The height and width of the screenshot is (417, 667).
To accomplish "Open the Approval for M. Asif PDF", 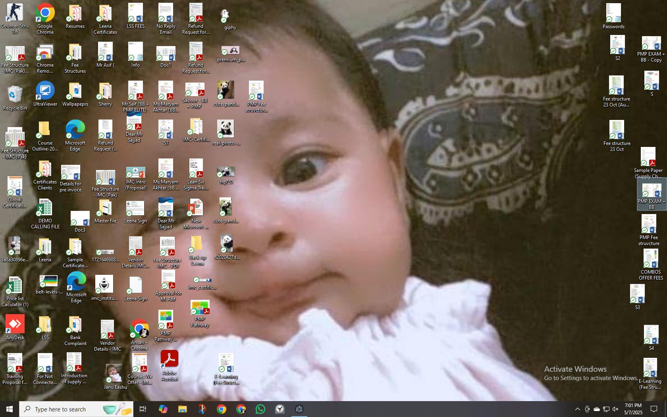I will [x=168, y=286].
